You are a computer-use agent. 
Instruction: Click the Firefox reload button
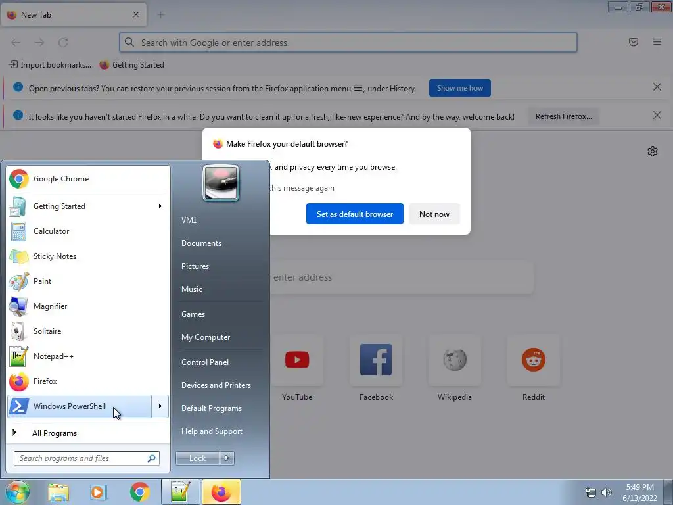click(x=63, y=43)
